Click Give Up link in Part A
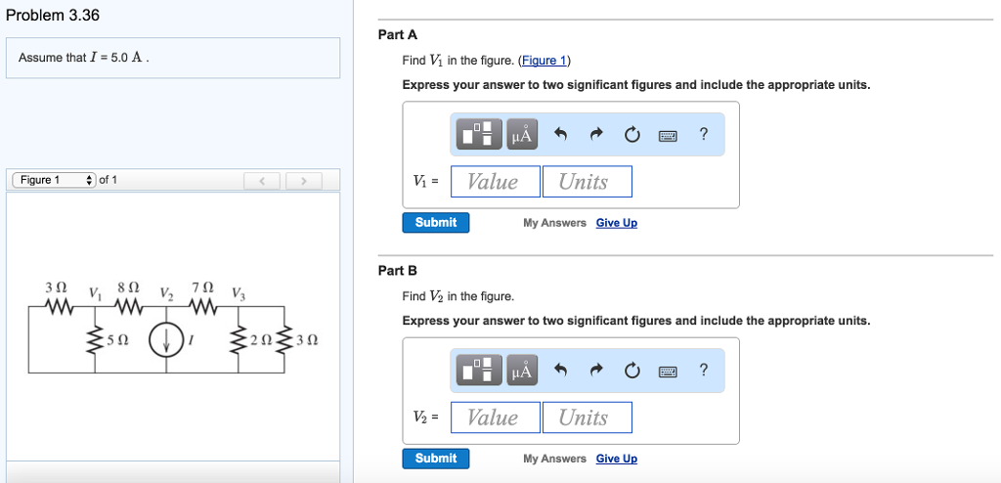The image size is (1001, 483). click(x=617, y=223)
